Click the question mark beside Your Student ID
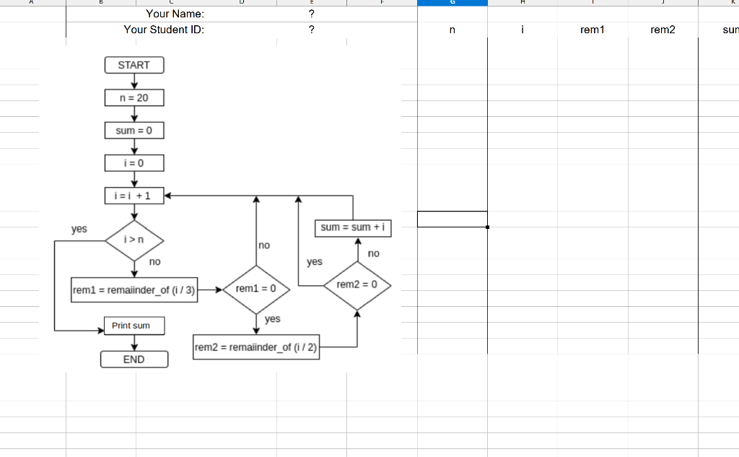739x457 pixels. click(310, 30)
